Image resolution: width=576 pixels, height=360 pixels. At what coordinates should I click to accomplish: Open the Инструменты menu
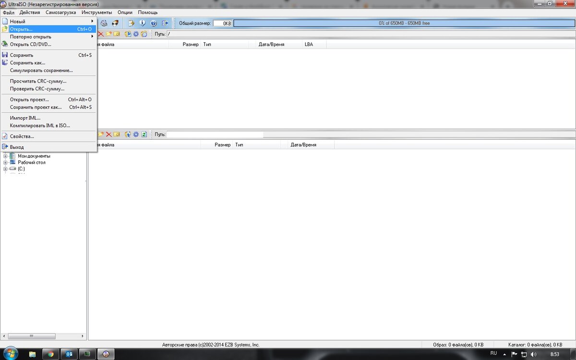[x=97, y=12]
